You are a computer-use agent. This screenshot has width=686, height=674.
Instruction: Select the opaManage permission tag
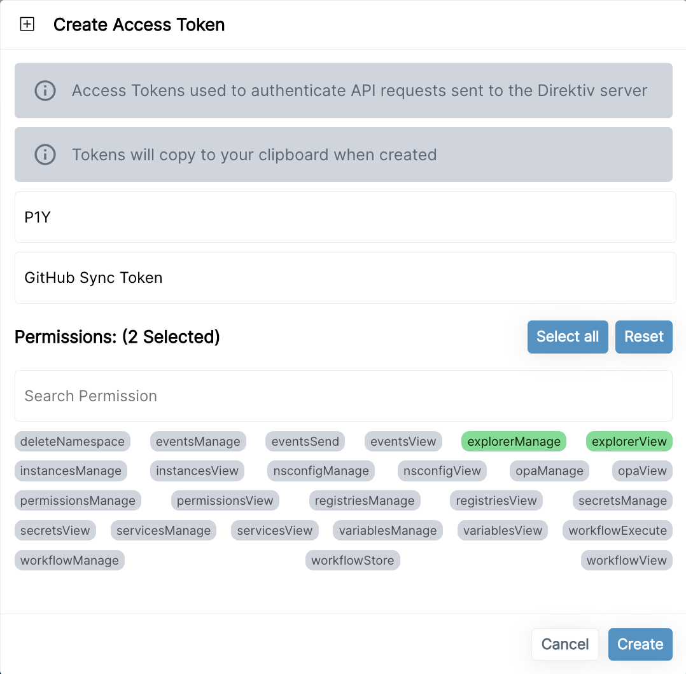click(x=549, y=471)
